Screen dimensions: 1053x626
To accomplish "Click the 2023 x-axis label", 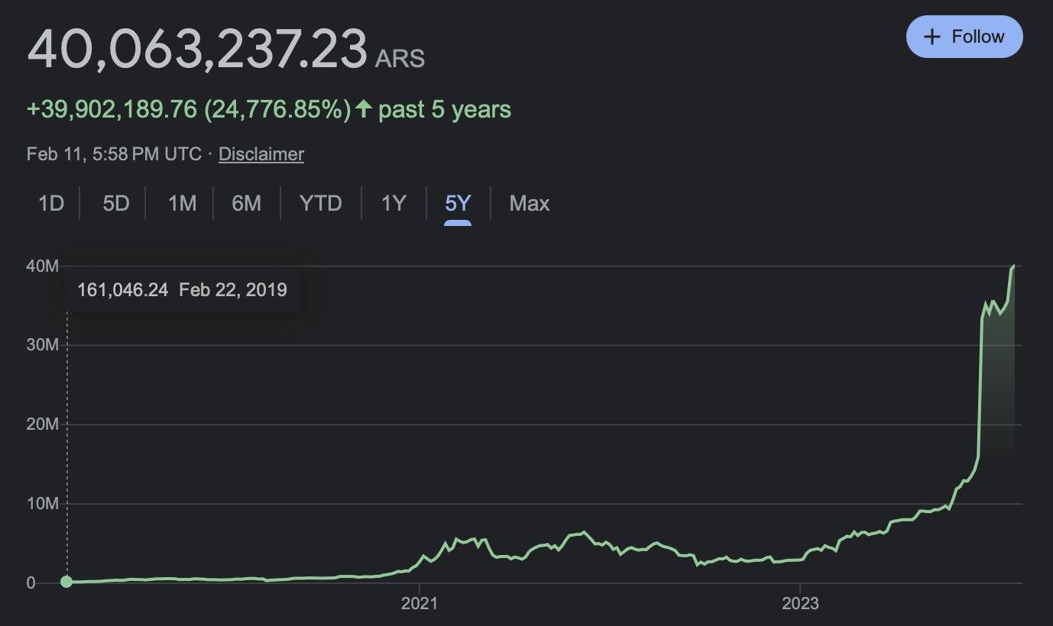I will [800, 604].
